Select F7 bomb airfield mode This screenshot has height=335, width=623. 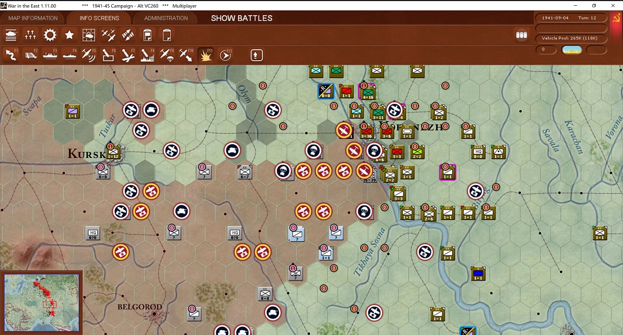click(127, 56)
